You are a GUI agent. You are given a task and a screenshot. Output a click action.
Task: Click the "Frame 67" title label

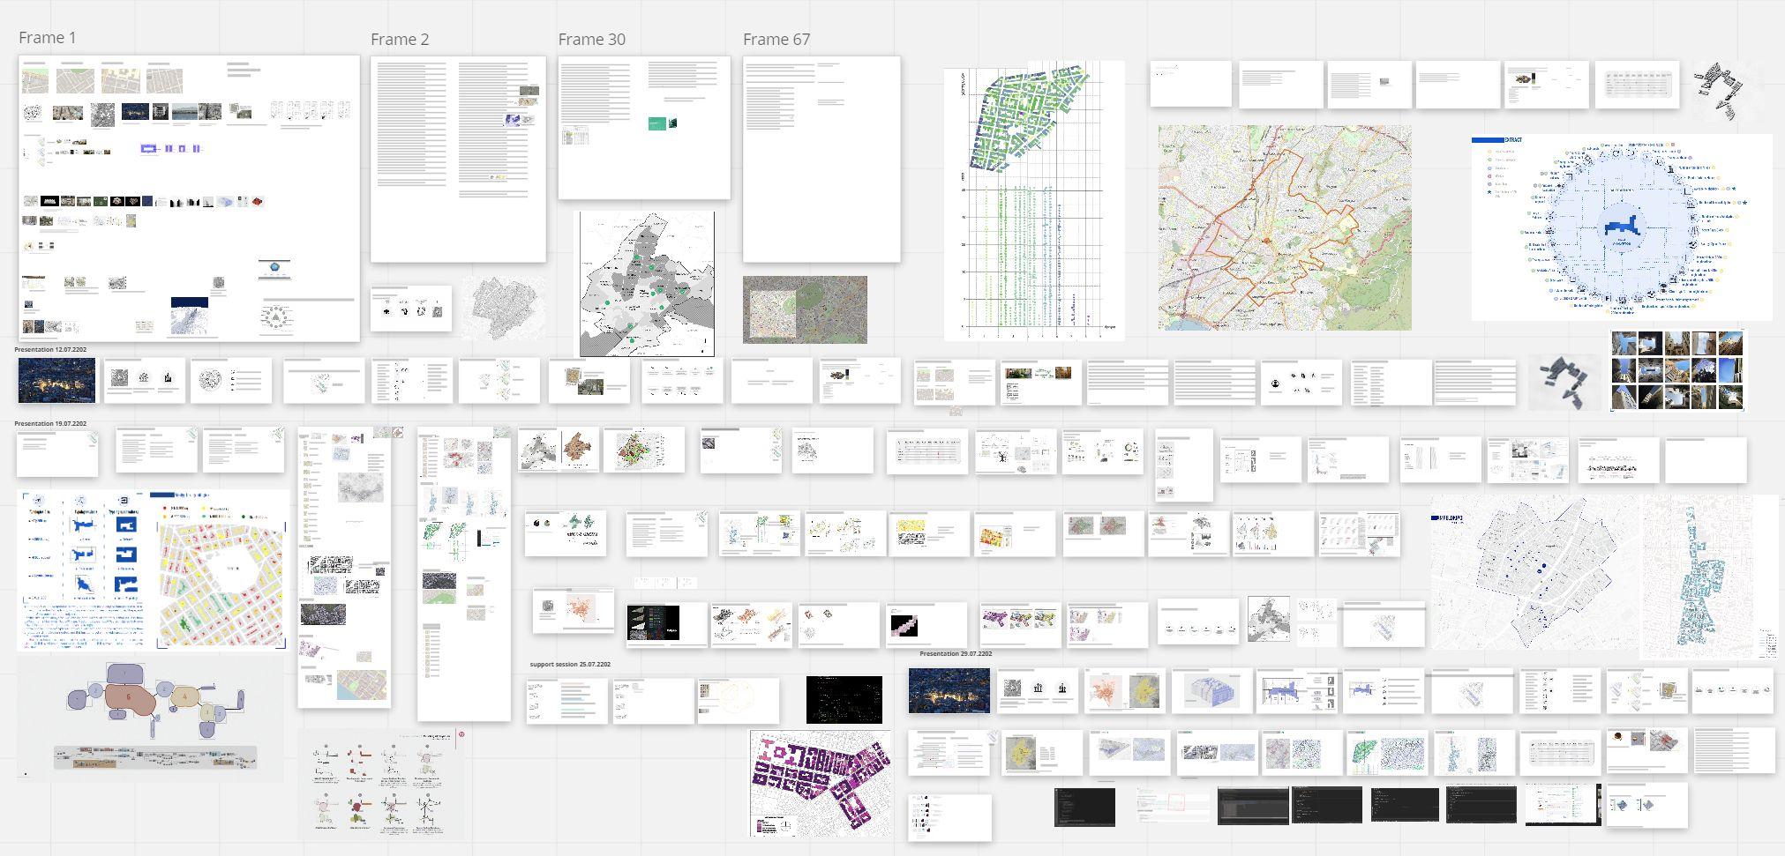point(776,40)
